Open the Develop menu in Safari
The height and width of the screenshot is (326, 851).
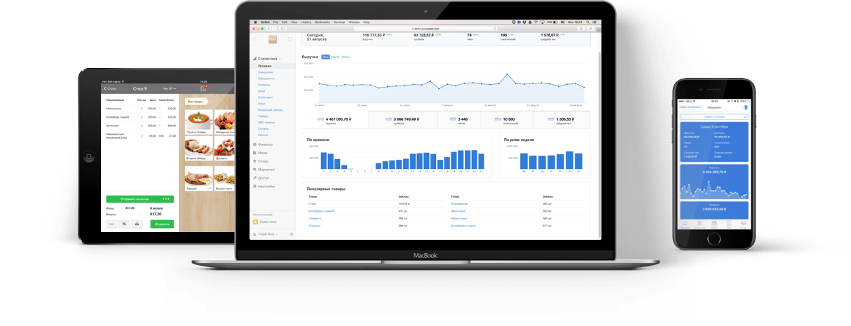tap(339, 22)
